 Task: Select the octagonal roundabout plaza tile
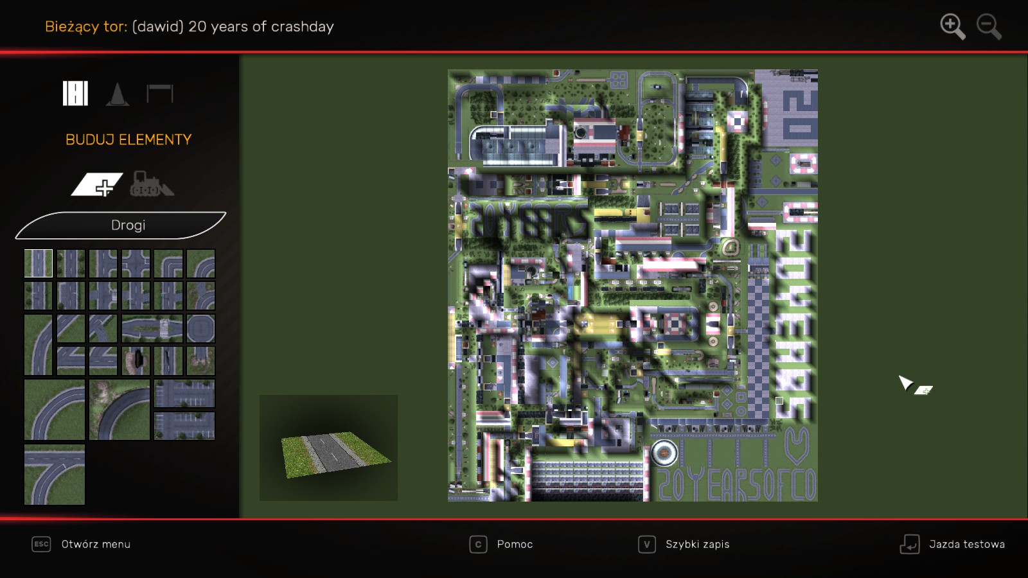click(x=200, y=328)
